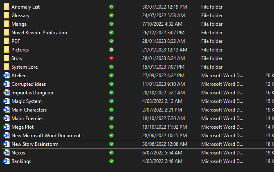Select the Corrupted Ideas document

coord(29,84)
